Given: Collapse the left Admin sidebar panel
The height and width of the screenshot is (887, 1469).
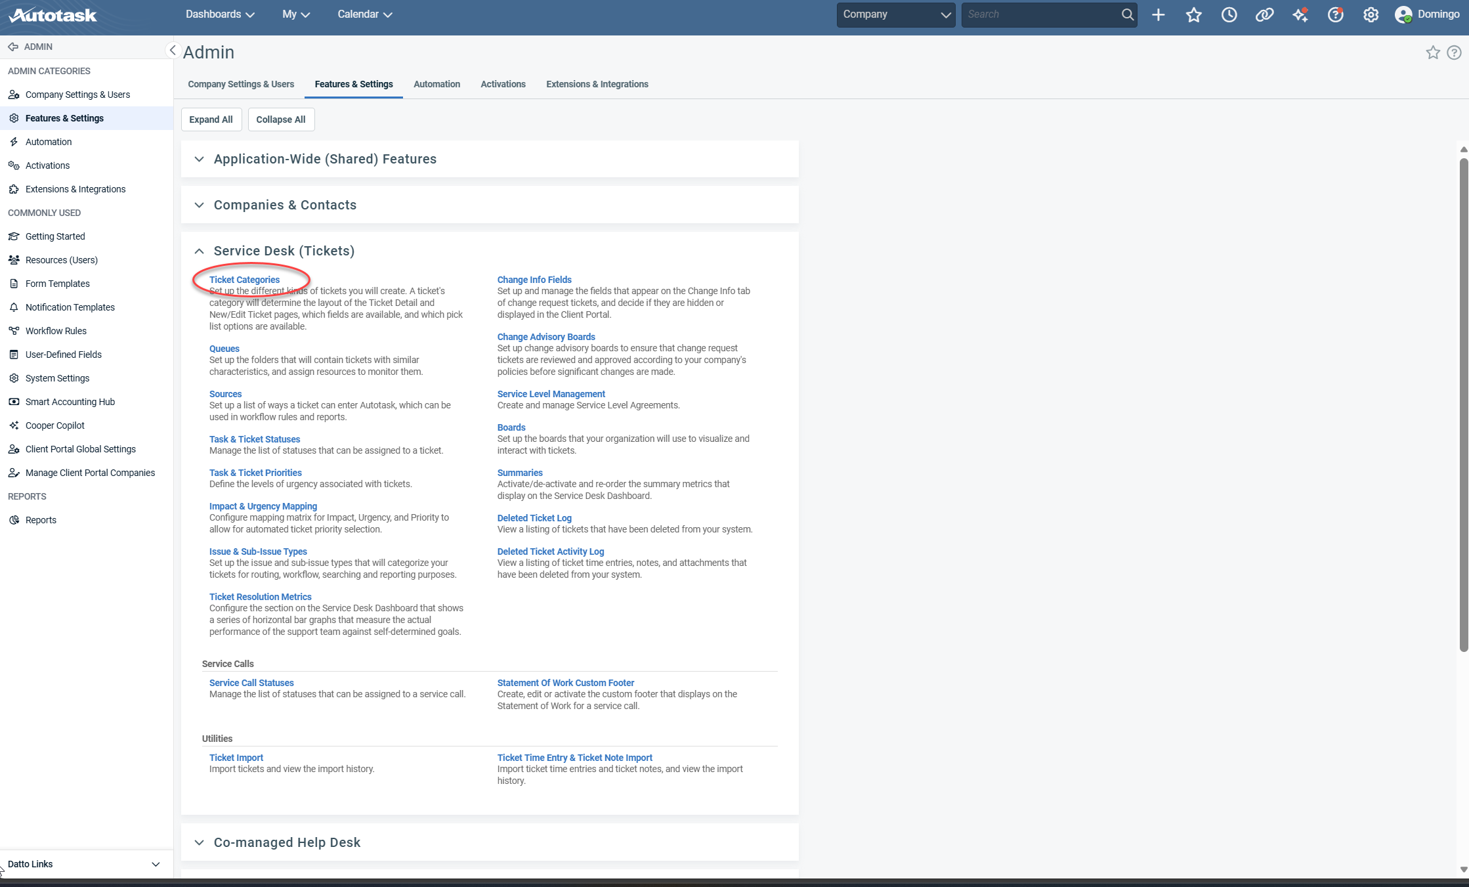Looking at the screenshot, I should pos(173,50).
